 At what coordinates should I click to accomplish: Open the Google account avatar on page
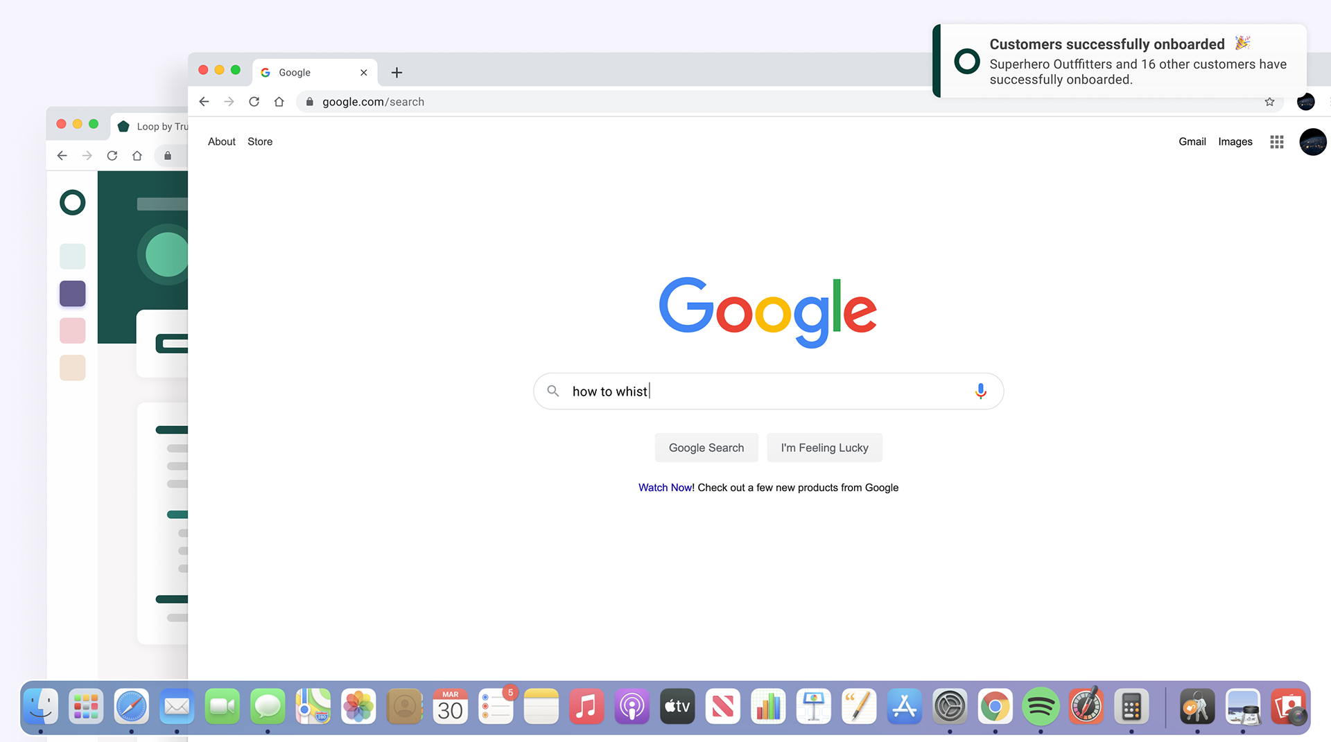[1312, 142]
